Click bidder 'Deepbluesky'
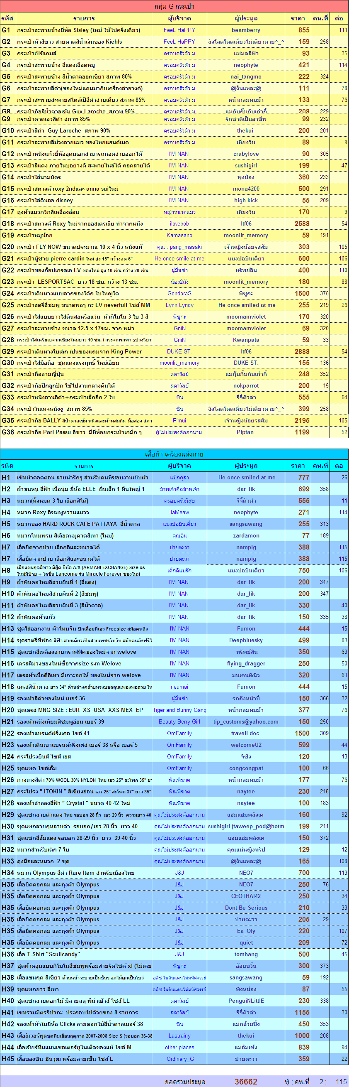The image size is (349, 1087). click(246, 640)
